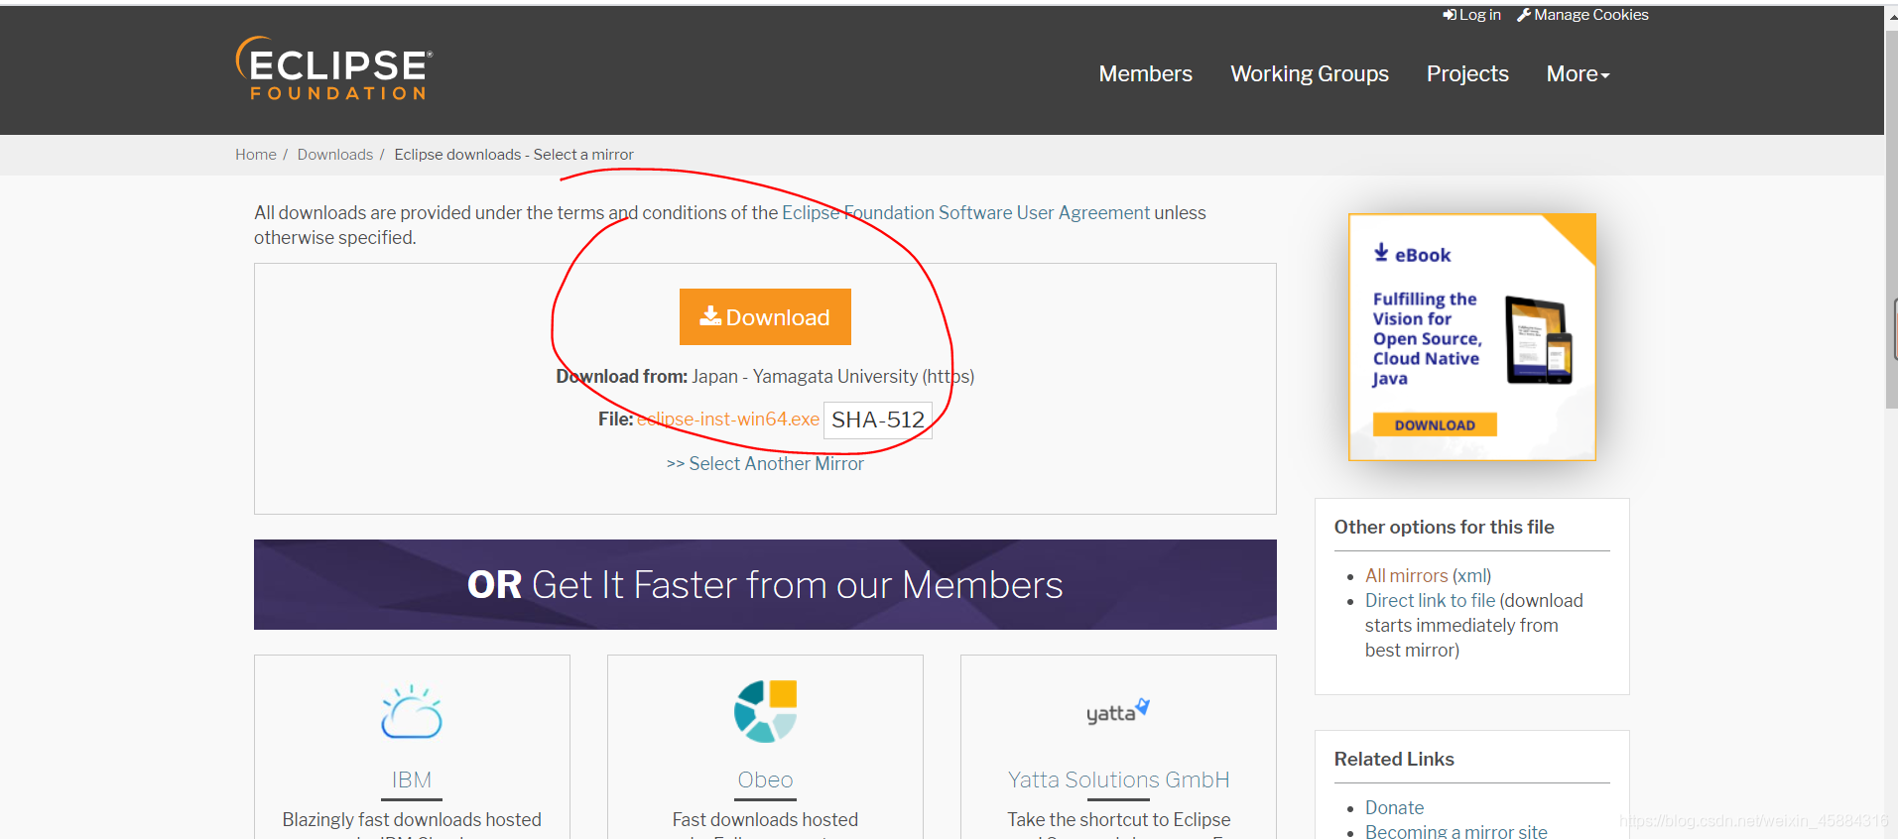Open the Eclipse Foundation Software User Agreement
This screenshot has width=1898, height=839.
(x=966, y=212)
